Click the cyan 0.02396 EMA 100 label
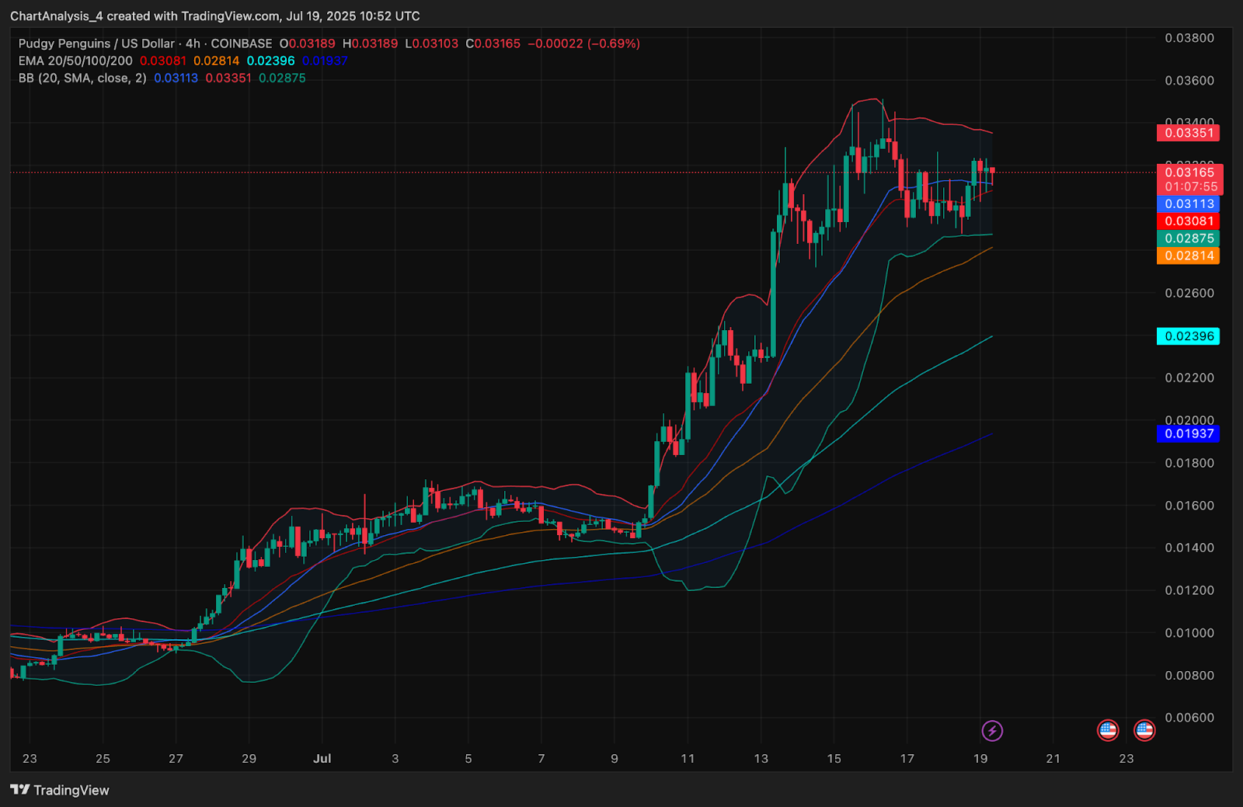The height and width of the screenshot is (807, 1243). point(1188,336)
